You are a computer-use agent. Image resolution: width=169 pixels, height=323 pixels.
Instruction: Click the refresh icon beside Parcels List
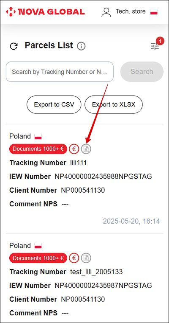point(14,46)
